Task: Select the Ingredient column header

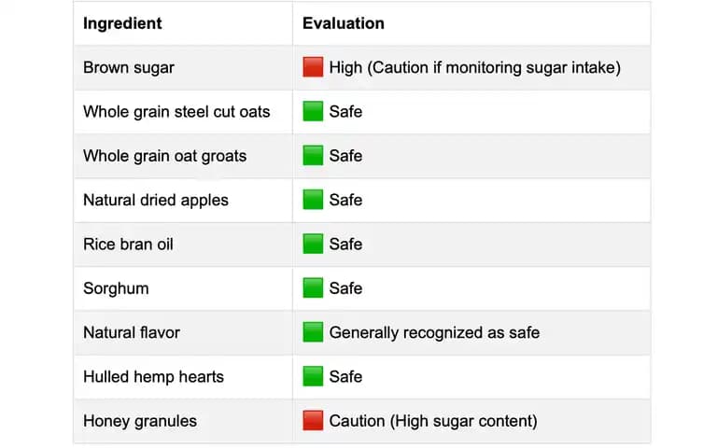Action: pyautogui.click(x=183, y=23)
